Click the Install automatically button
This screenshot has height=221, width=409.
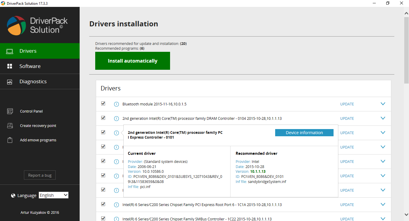tap(133, 61)
